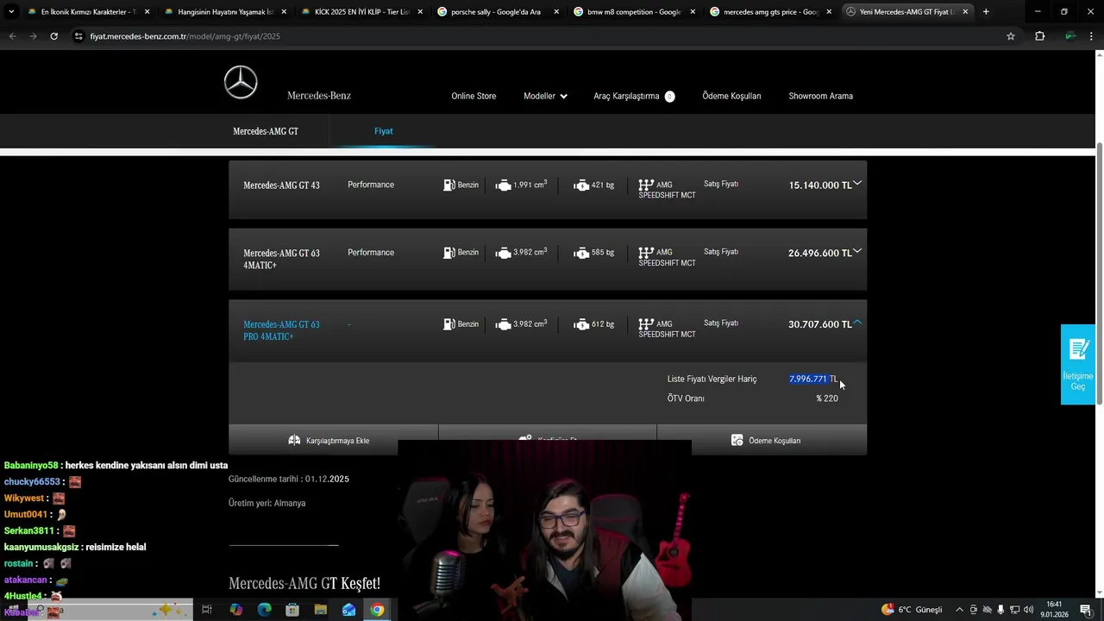Open the Online Store menu item

pos(474,96)
